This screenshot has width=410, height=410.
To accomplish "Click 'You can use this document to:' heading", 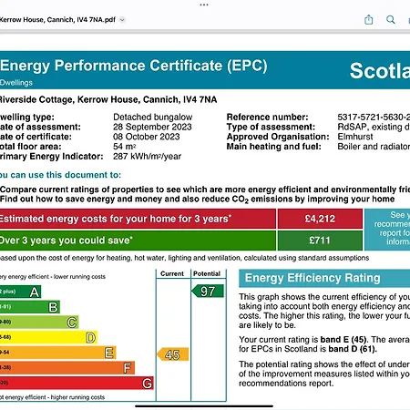I will [60, 175].
